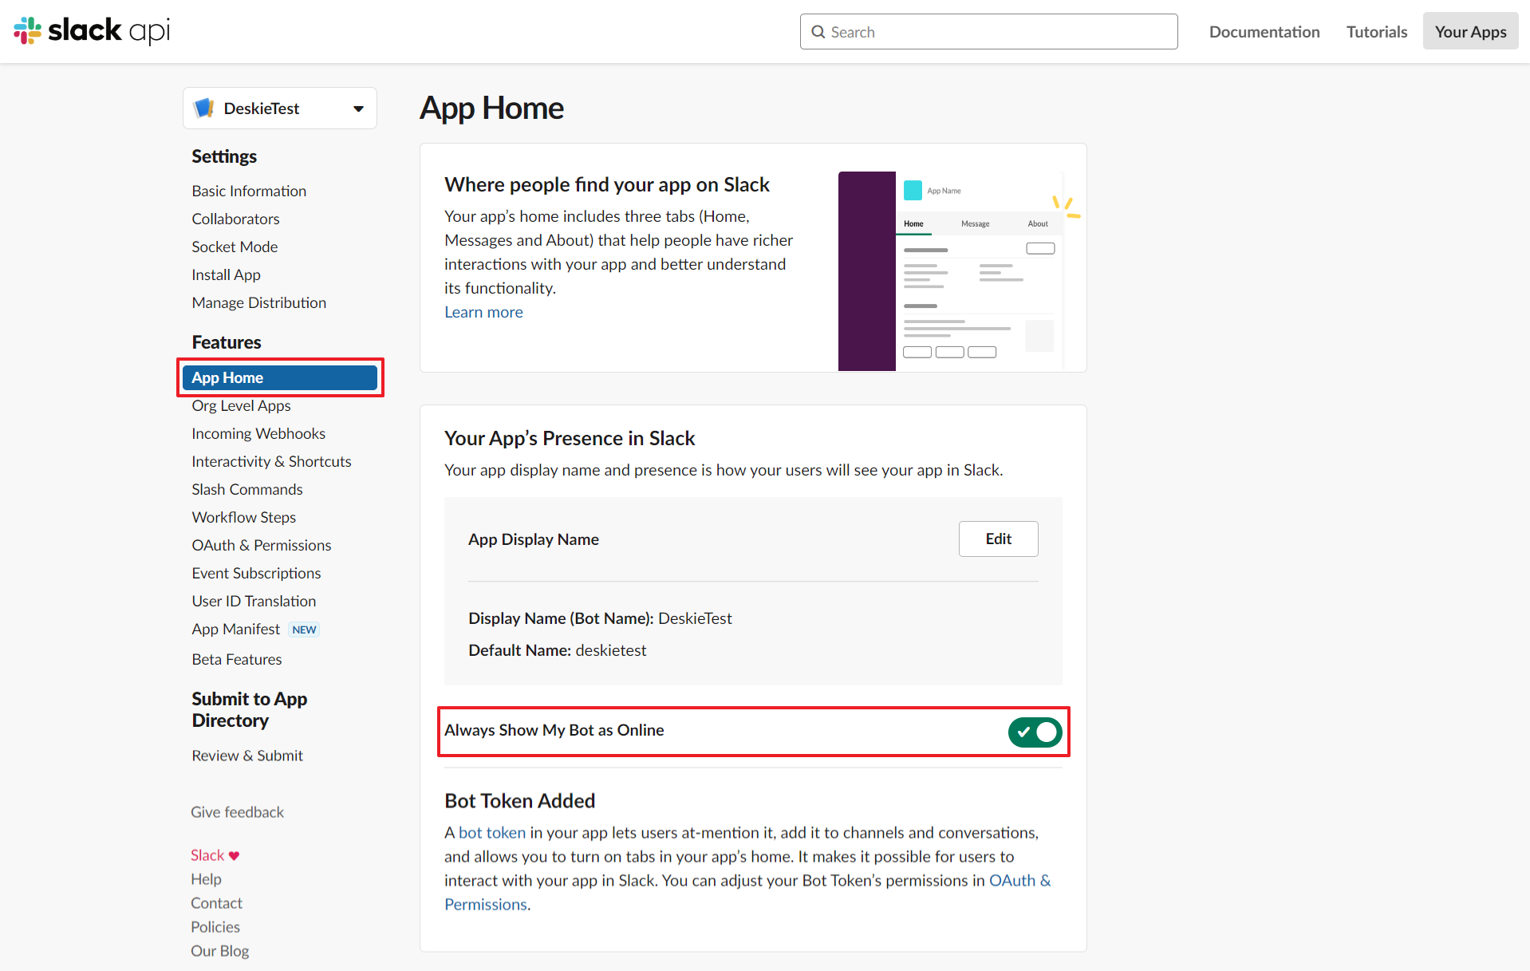Click the Default Name deskietest text
1530x971 pixels.
pyautogui.click(x=557, y=650)
